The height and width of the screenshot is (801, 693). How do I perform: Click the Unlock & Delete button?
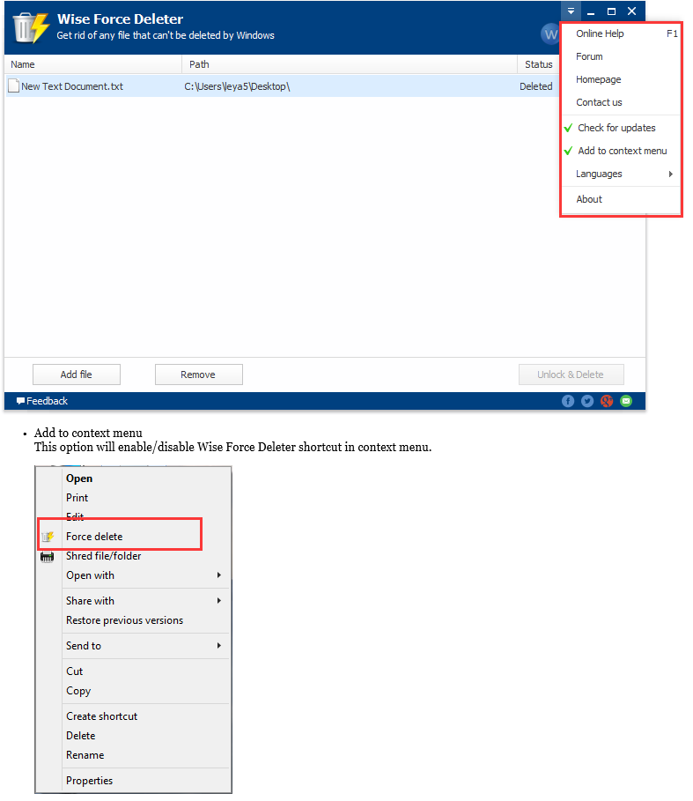point(571,375)
